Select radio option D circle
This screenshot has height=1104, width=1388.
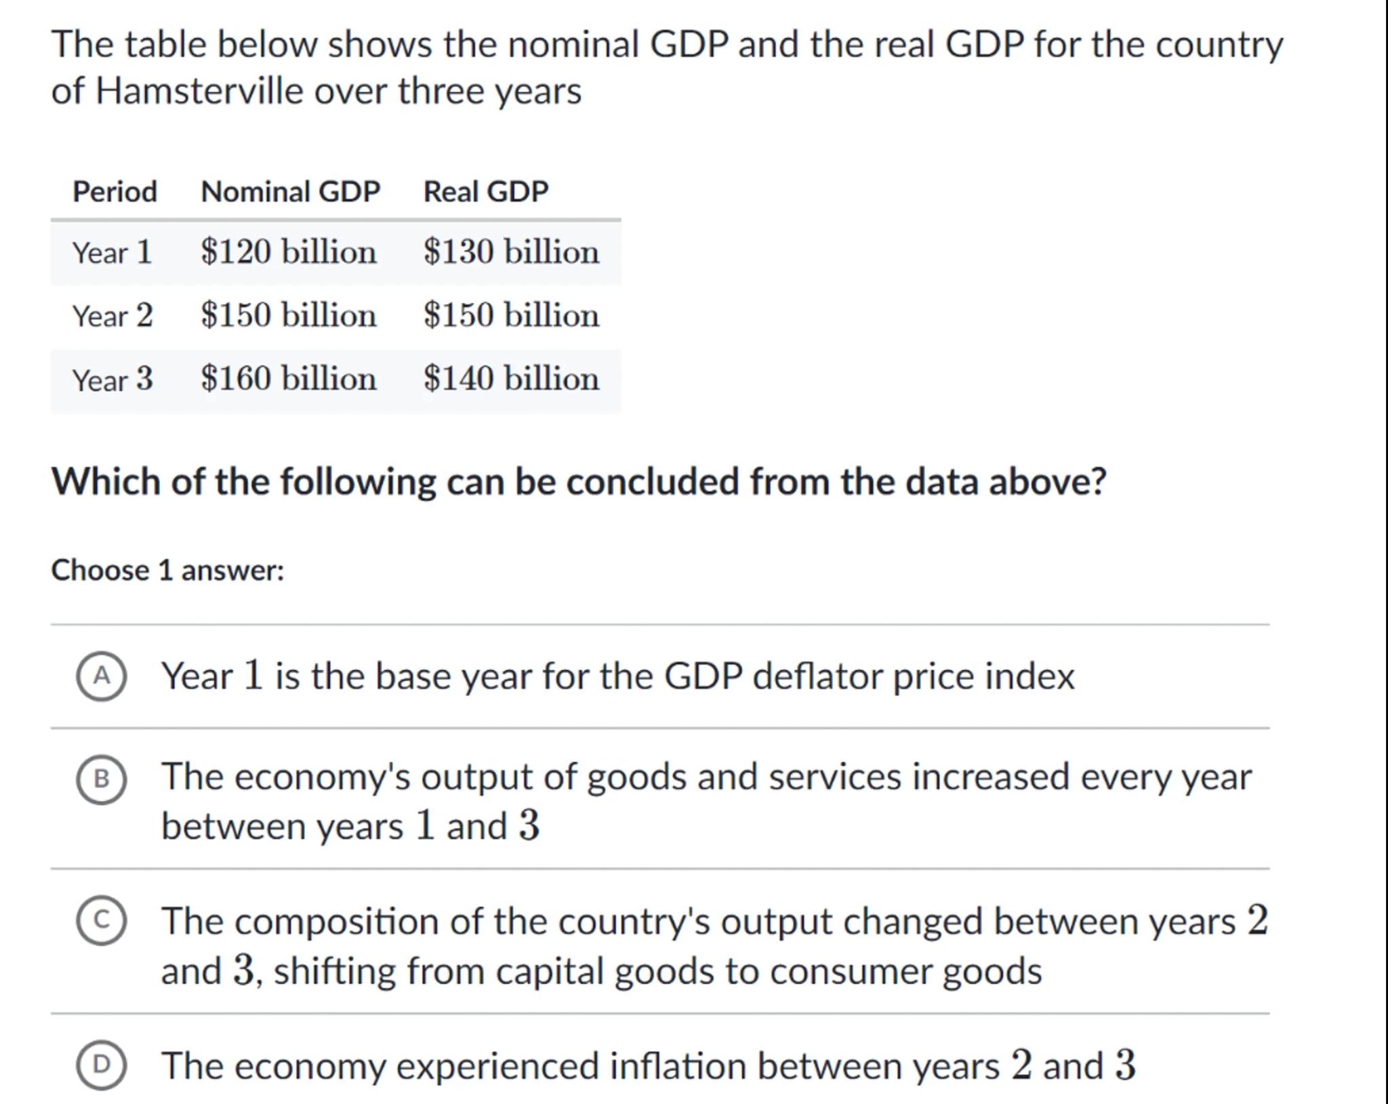101,1065
